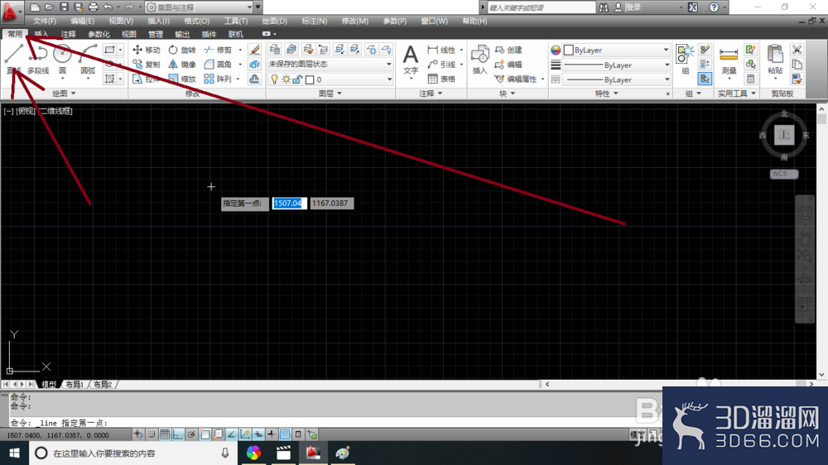Click the Text (文字) tool
The image size is (828, 465).
[411, 60]
